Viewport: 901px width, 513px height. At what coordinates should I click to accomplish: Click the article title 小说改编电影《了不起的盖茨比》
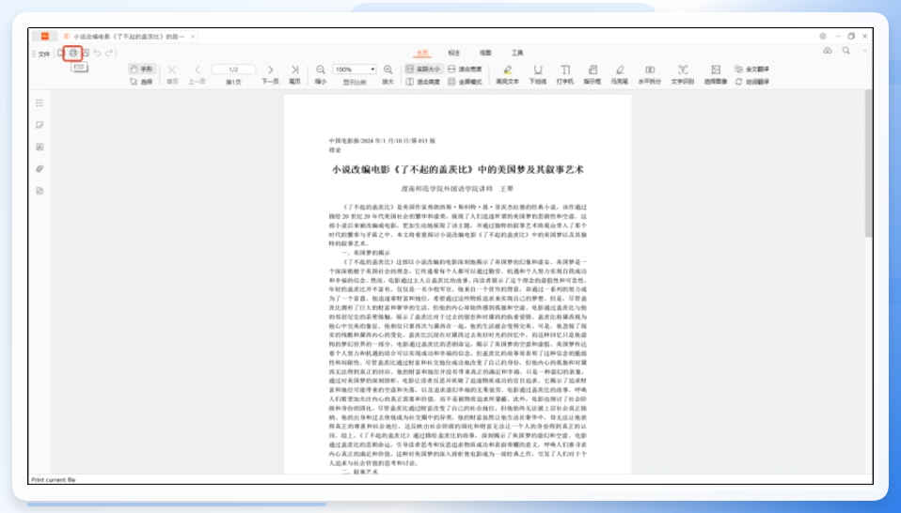(457, 170)
